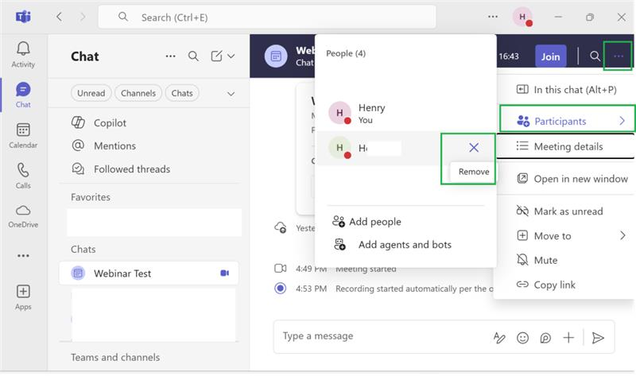Click the video icon on Webinar Test
This screenshot has width=636, height=376.
click(x=224, y=273)
